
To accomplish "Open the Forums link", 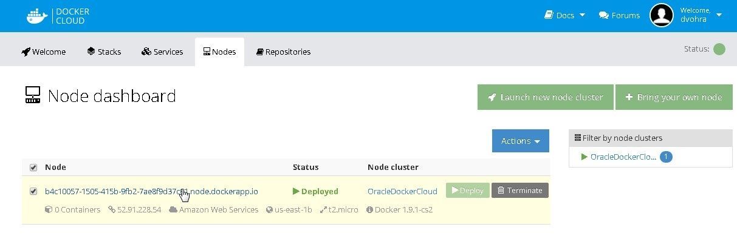I will [619, 15].
